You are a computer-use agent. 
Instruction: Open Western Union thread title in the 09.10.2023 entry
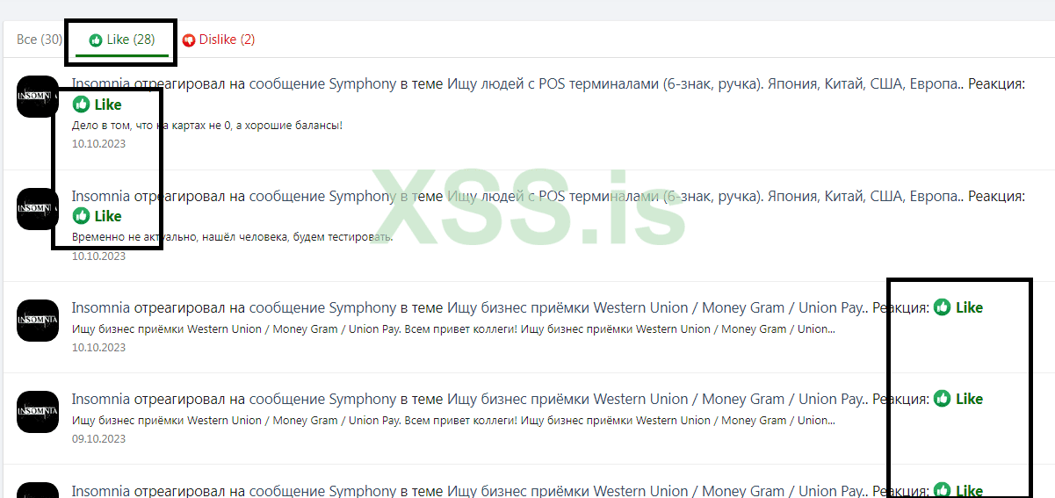657,399
